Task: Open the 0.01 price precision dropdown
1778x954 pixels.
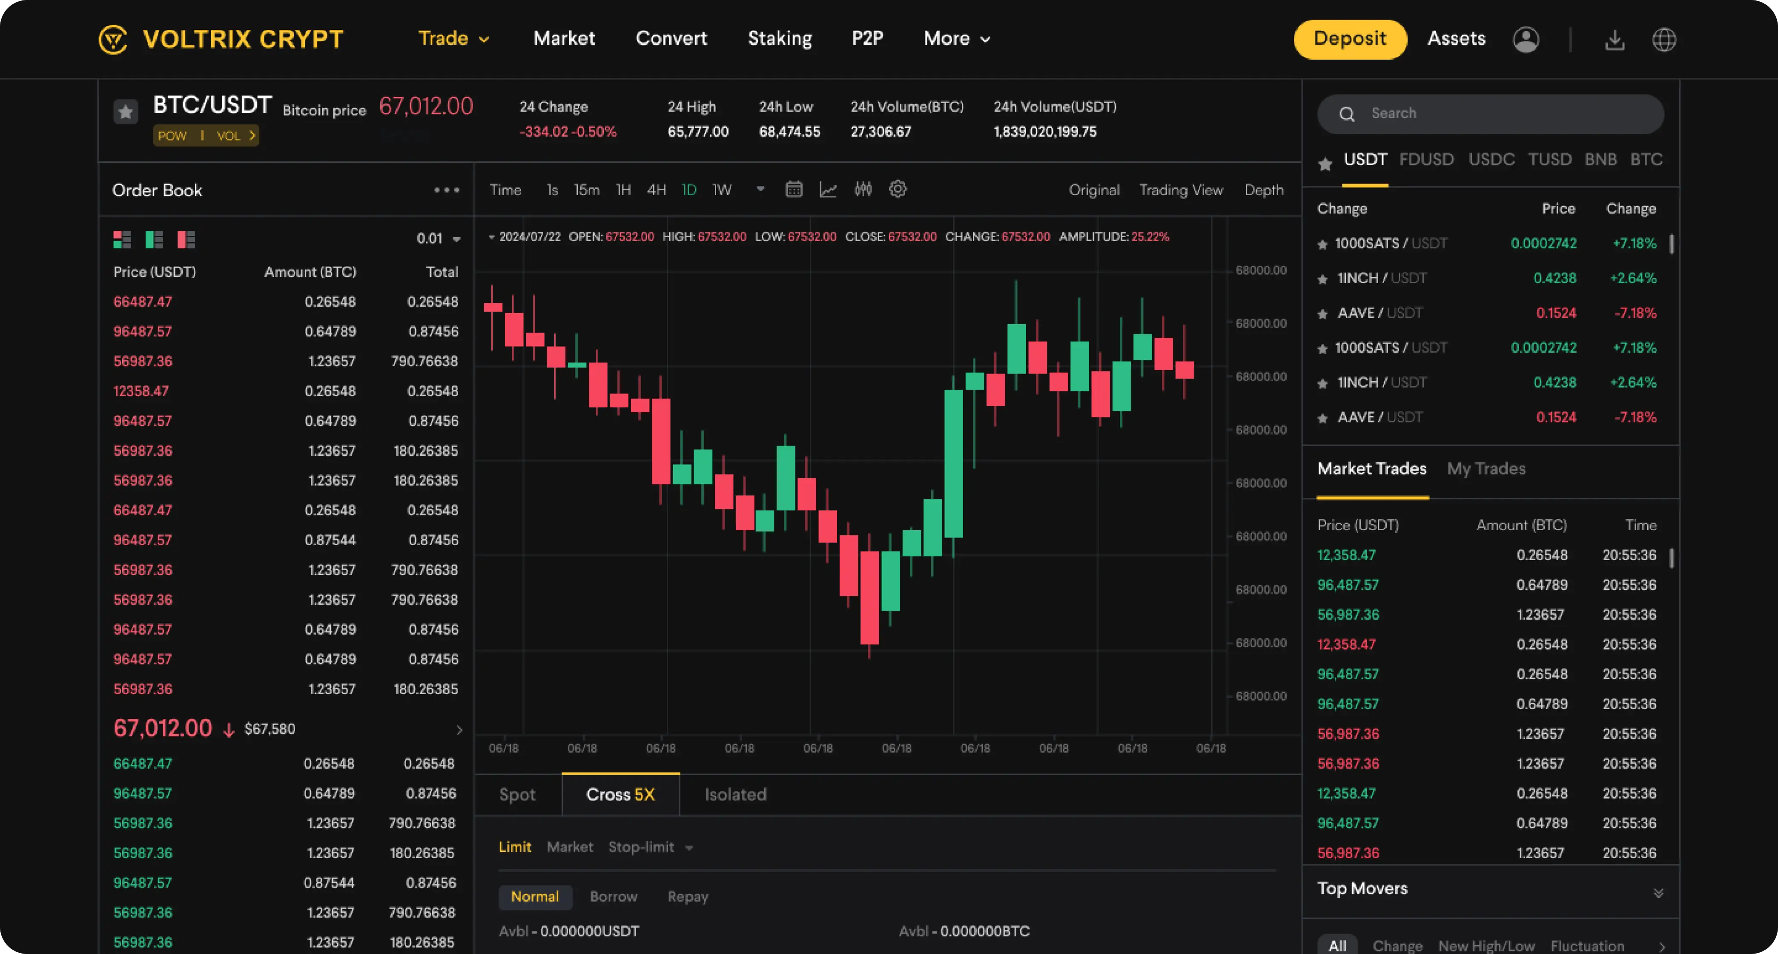Action: coord(438,238)
